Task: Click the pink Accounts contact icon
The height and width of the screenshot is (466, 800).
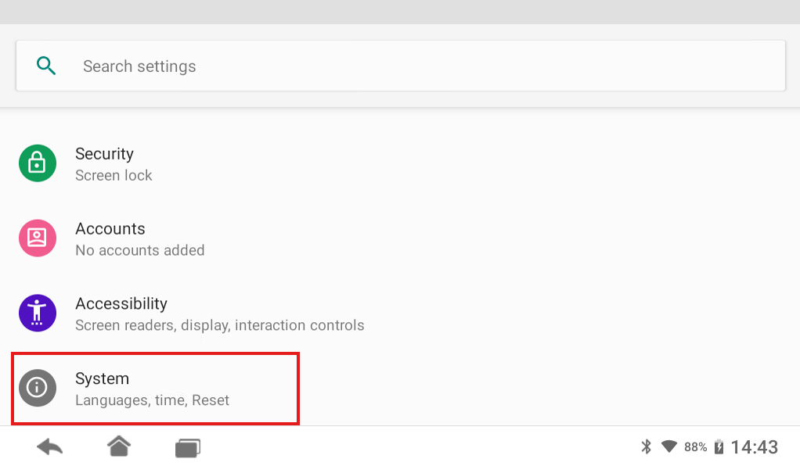Action: point(37,238)
